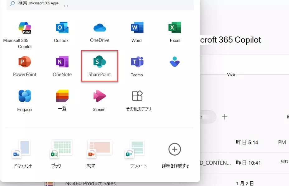Click the search magnifier icon
Viewport: 289px width, 186px height.
(12, 3)
